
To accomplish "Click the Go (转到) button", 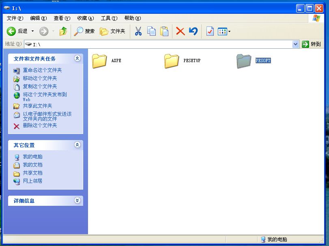I will 312,44.
